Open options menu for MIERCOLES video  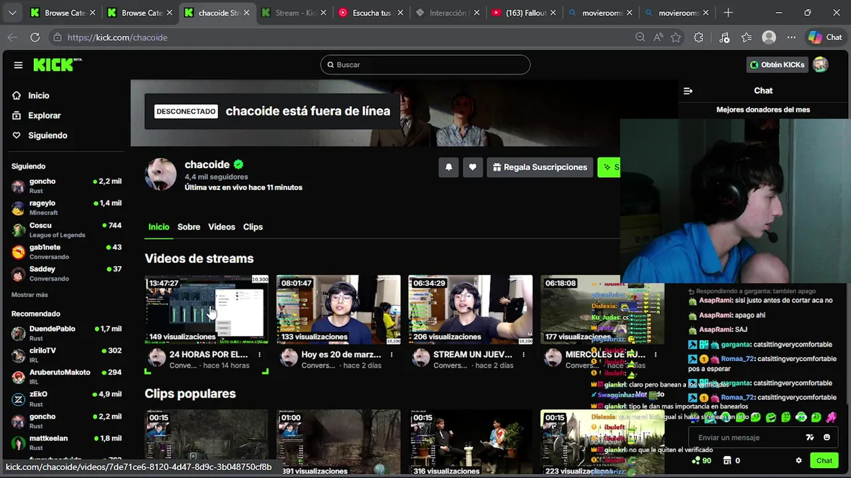pos(656,355)
